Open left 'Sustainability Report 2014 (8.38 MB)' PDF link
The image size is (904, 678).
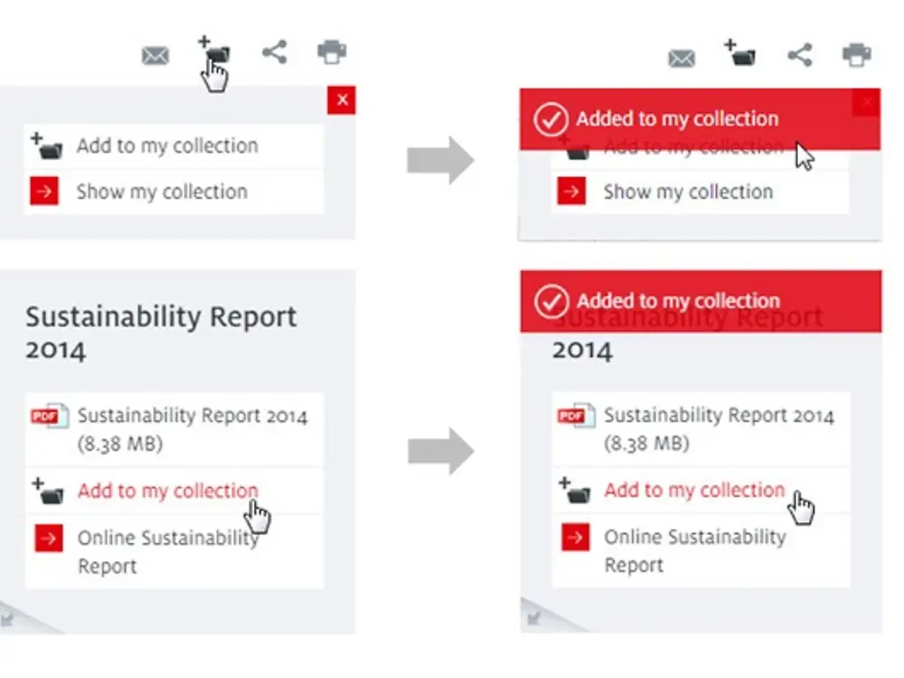pos(193,428)
